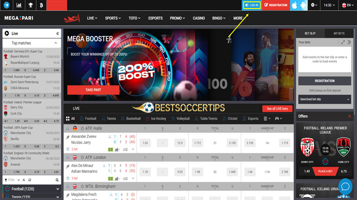Screen dimensions: 357x200
Task: Open the live chat support bubble
Action: coord(345,186)
